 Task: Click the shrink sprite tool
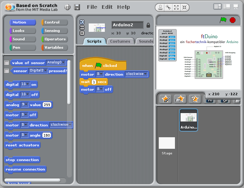tap(185, 7)
